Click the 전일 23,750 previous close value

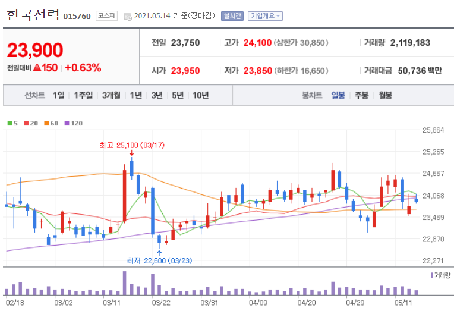[x=185, y=43]
